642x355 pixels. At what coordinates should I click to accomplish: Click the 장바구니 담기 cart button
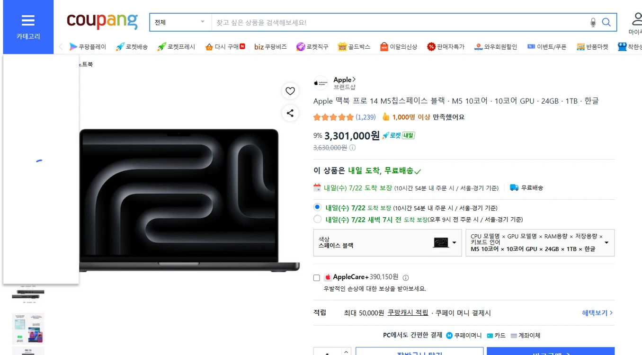coord(419,351)
